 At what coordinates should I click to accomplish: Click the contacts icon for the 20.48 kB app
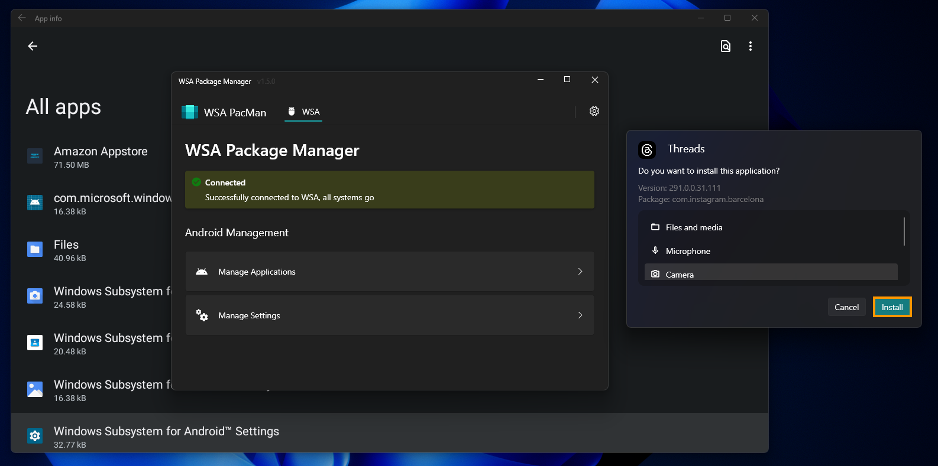(35, 343)
